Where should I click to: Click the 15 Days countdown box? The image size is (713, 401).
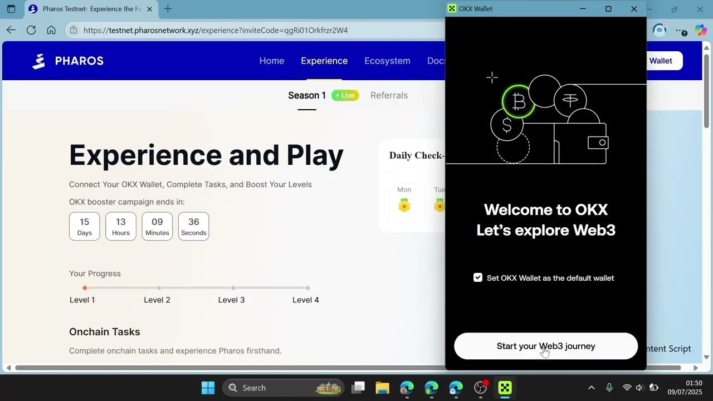click(x=85, y=226)
